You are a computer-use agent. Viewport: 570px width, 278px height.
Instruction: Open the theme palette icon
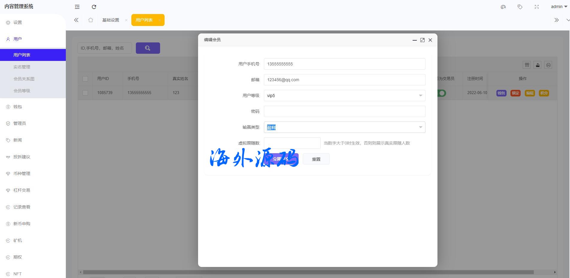503,7
